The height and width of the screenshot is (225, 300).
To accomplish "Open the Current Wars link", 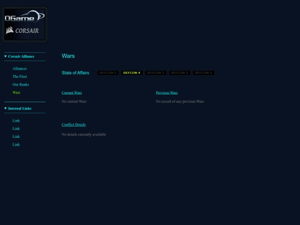I will tap(72, 93).
